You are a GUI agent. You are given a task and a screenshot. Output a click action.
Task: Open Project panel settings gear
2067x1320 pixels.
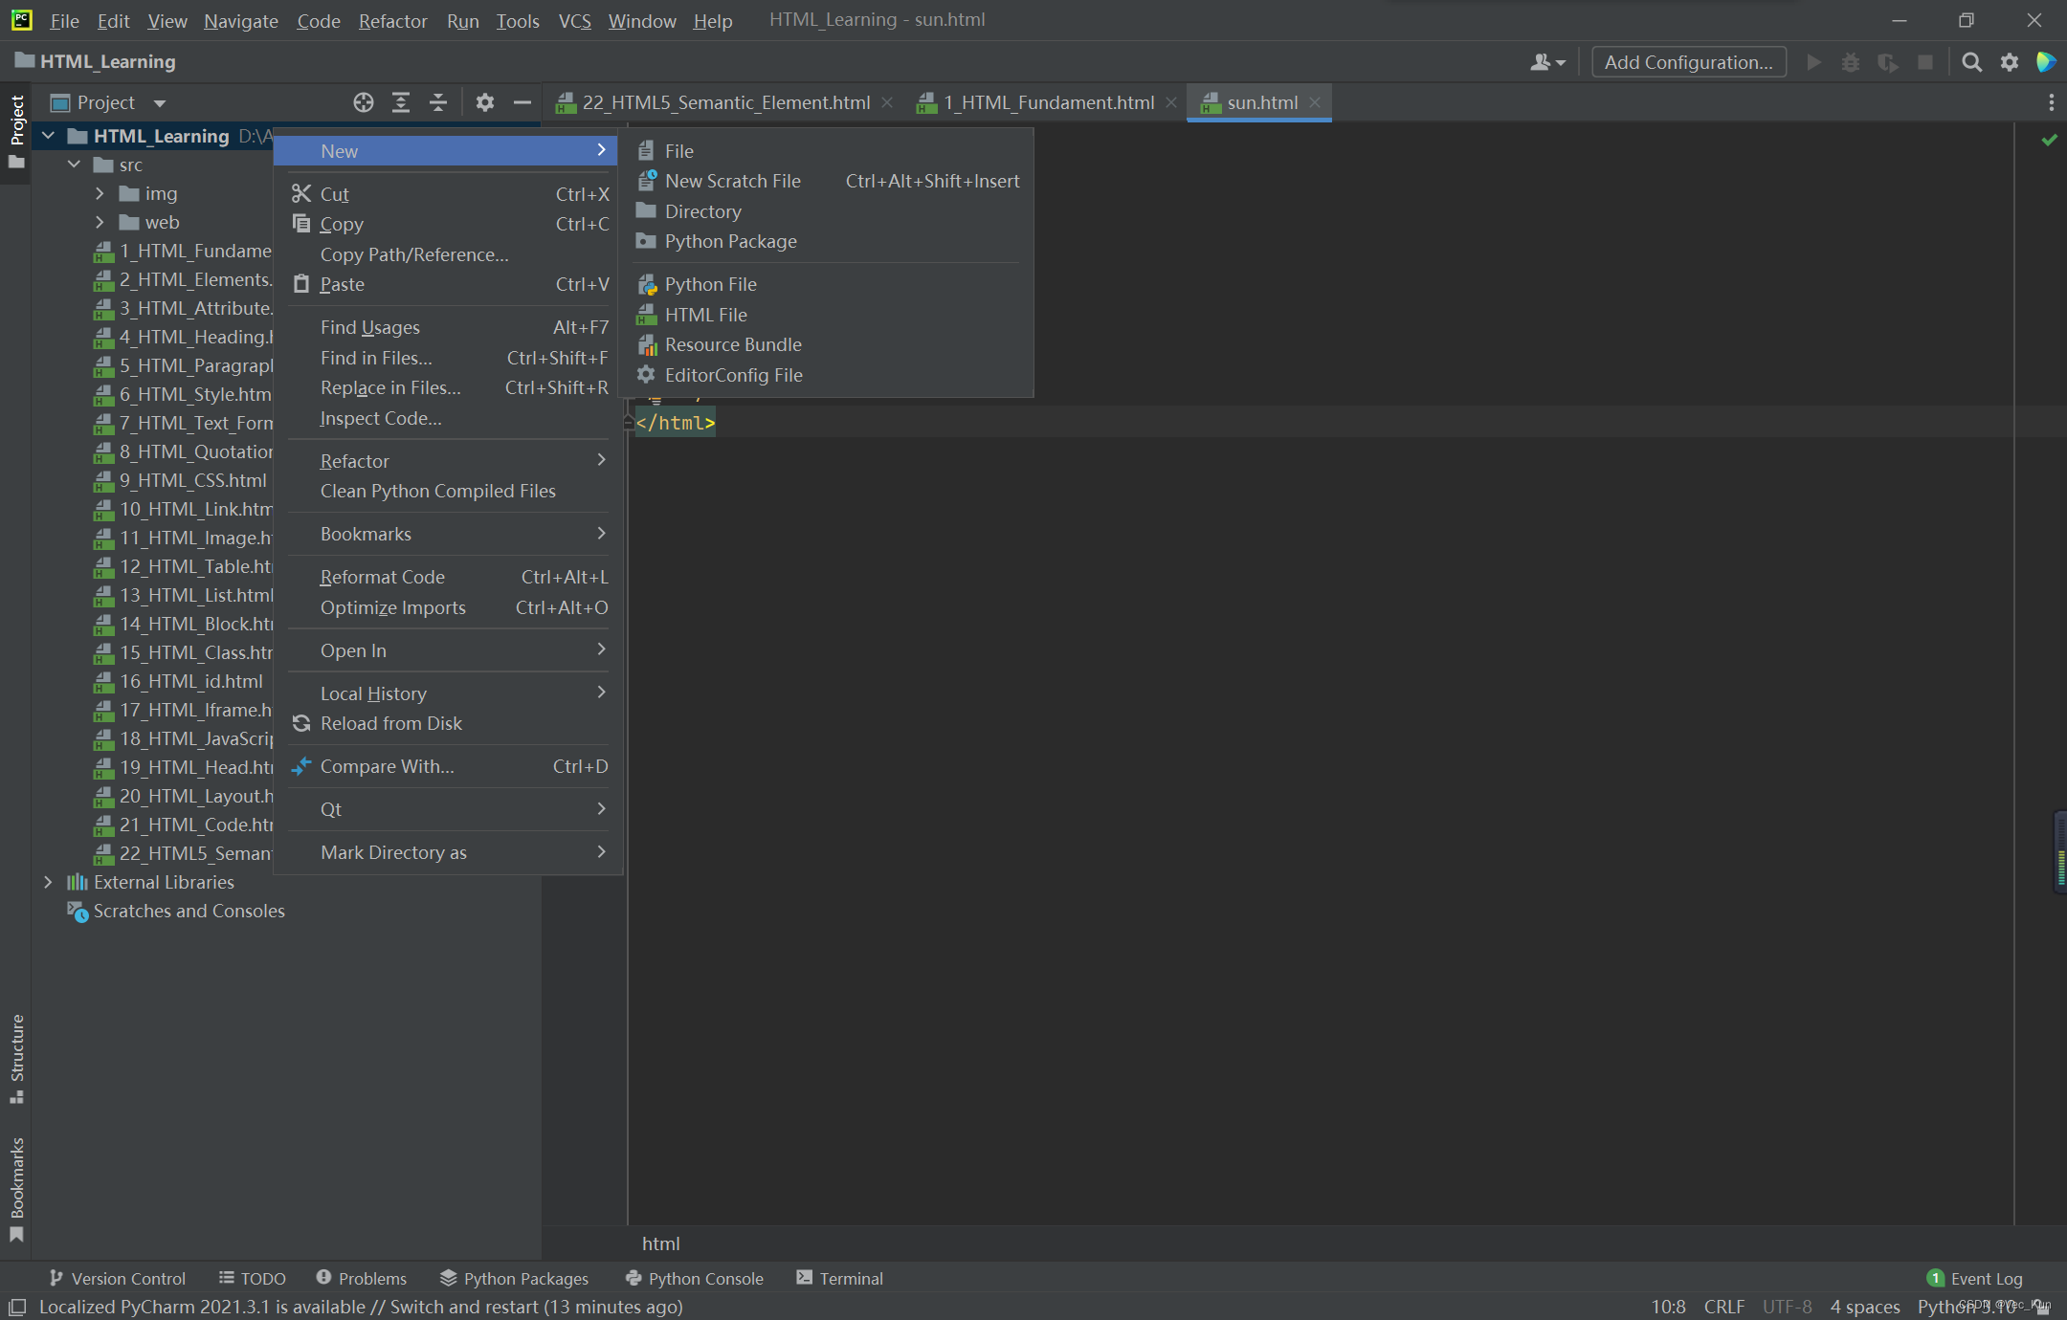click(485, 102)
